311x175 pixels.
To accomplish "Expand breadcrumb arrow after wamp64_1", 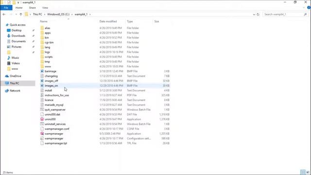I will [x=90, y=14].
